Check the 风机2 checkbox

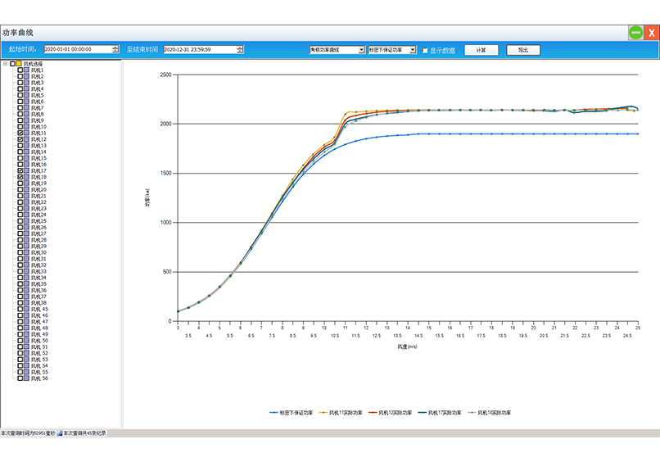coord(20,76)
